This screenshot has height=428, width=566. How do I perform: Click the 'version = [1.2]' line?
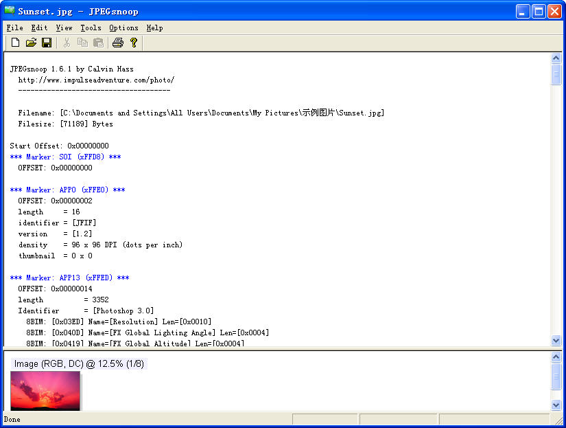55,234
